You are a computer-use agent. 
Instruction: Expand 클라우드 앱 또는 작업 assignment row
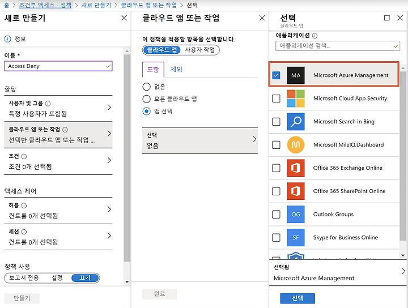point(58,135)
